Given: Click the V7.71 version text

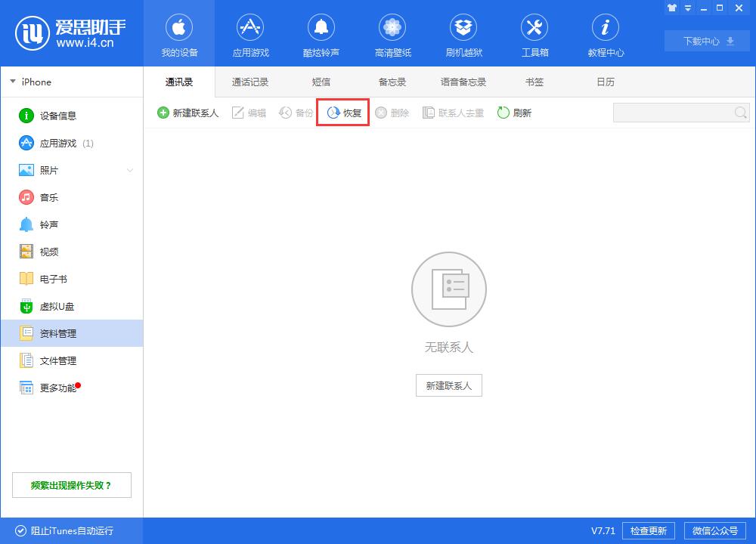Looking at the screenshot, I should point(603,531).
